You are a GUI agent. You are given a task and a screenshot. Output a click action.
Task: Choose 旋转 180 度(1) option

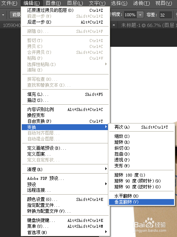coord(142,175)
